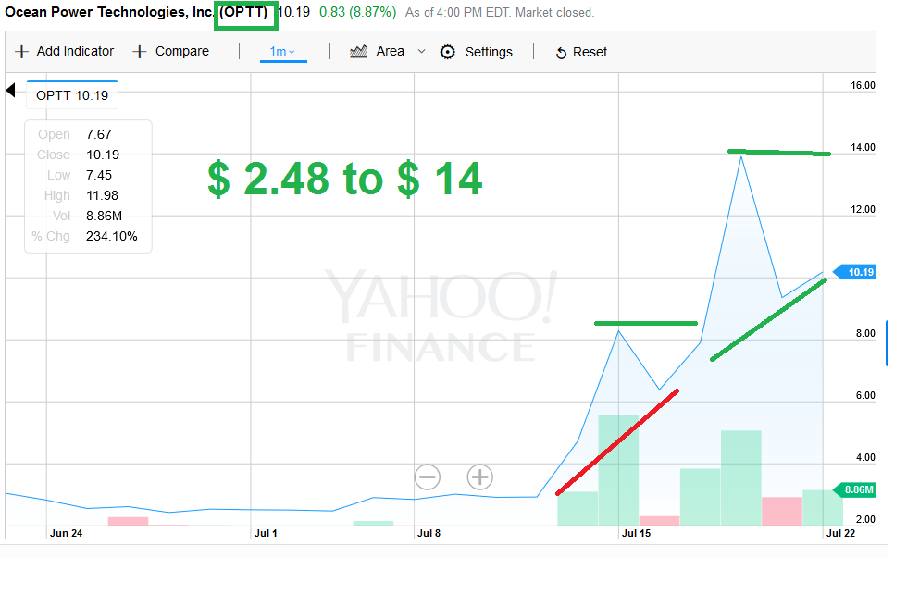This screenshot has height=607, width=907.
Task: Click the Settings text label
Action: [489, 52]
